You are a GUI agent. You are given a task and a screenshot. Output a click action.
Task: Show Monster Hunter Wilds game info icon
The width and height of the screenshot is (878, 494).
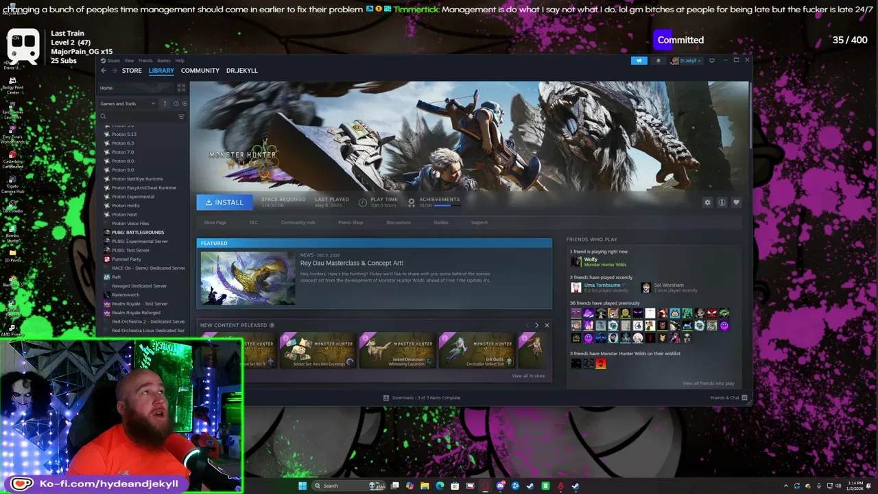pyautogui.click(x=722, y=202)
